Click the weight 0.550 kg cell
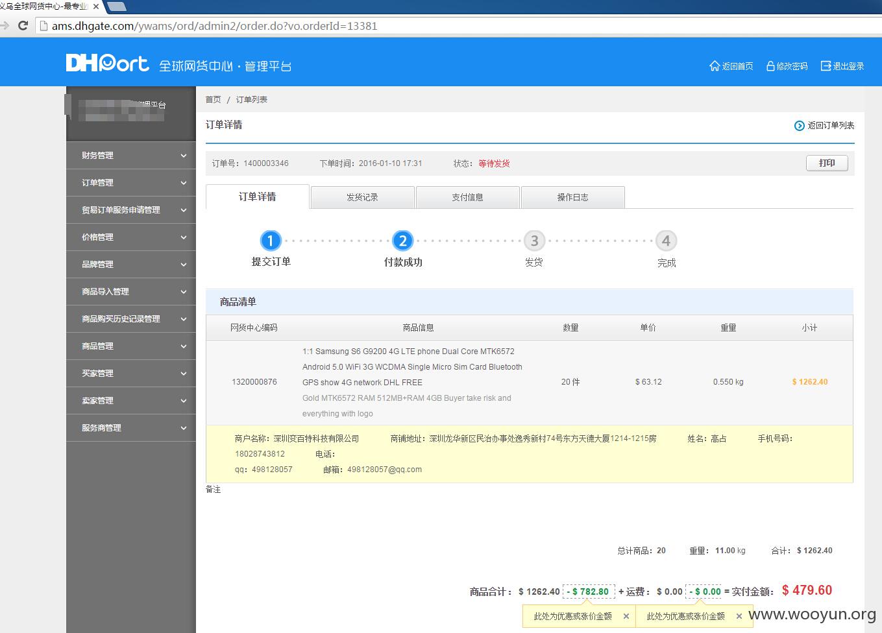The image size is (882, 633). (728, 382)
